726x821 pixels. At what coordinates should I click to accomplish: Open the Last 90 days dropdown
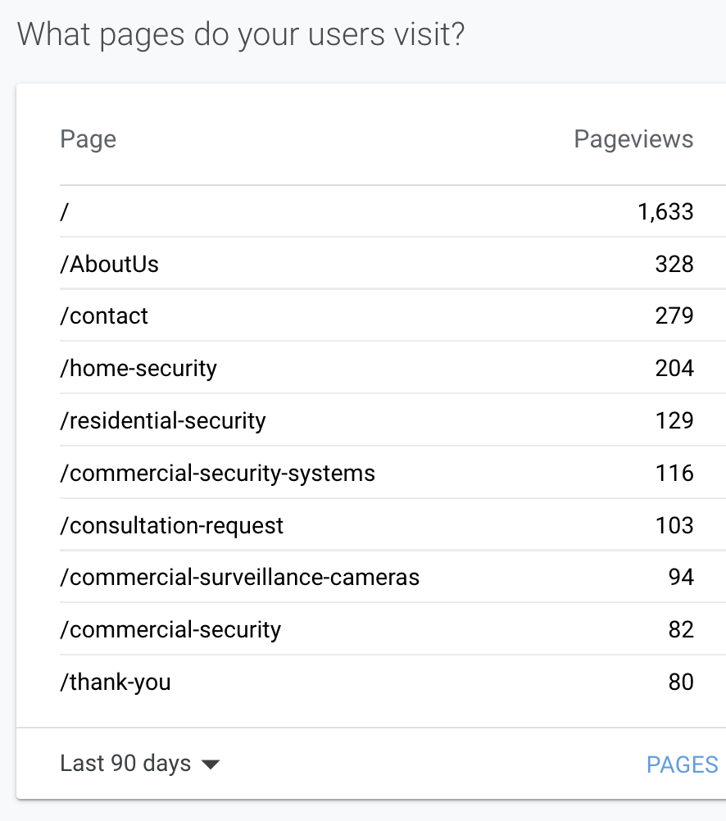(x=125, y=764)
